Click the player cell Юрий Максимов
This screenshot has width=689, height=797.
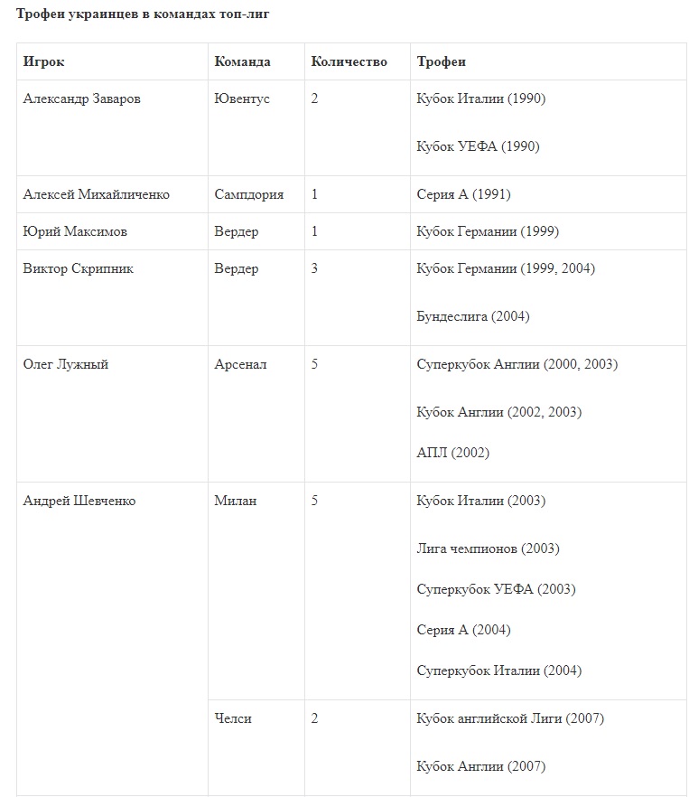point(75,231)
